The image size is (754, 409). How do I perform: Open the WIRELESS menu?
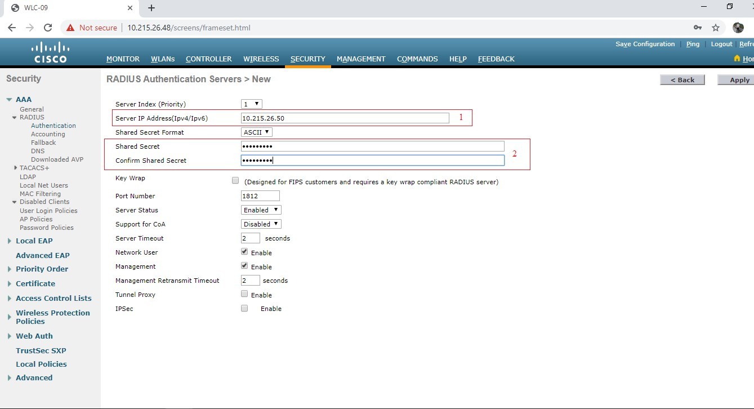(x=261, y=59)
